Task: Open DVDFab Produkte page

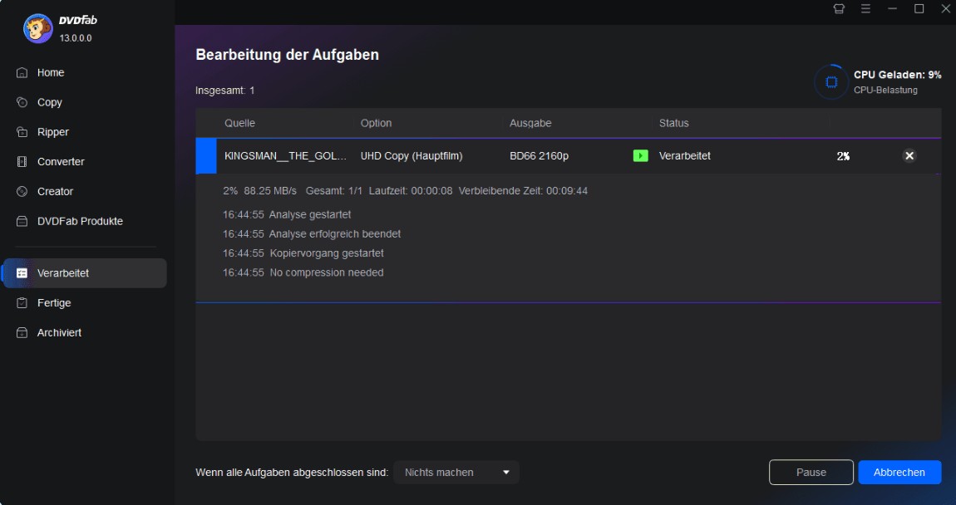Action: 80,221
